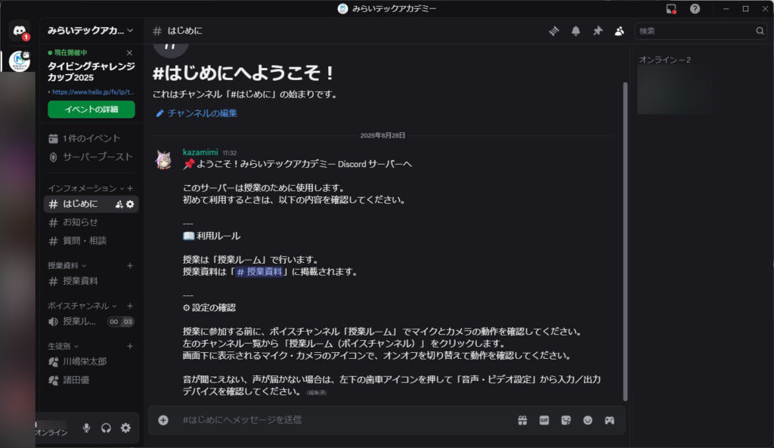Screen dimensions: 774x448
Task: Open pinned messages
Action: pyautogui.click(x=597, y=30)
